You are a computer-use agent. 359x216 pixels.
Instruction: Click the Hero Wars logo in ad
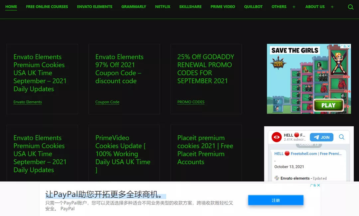278,63
